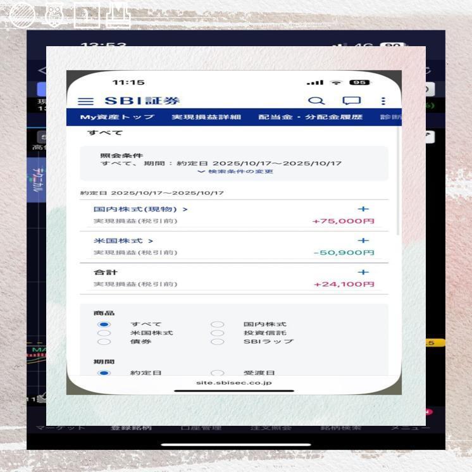Image resolution: width=472 pixels, height=472 pixels.
Task: Open the three-dot more options menu
Action: 383,101
